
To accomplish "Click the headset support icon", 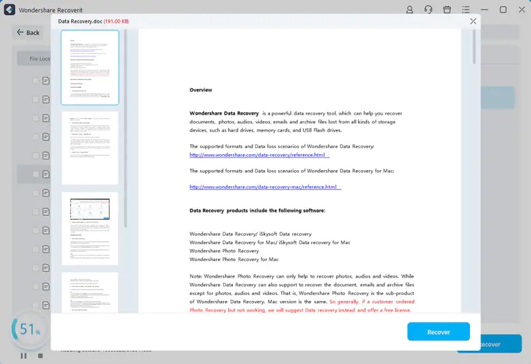I will (428, 10).
